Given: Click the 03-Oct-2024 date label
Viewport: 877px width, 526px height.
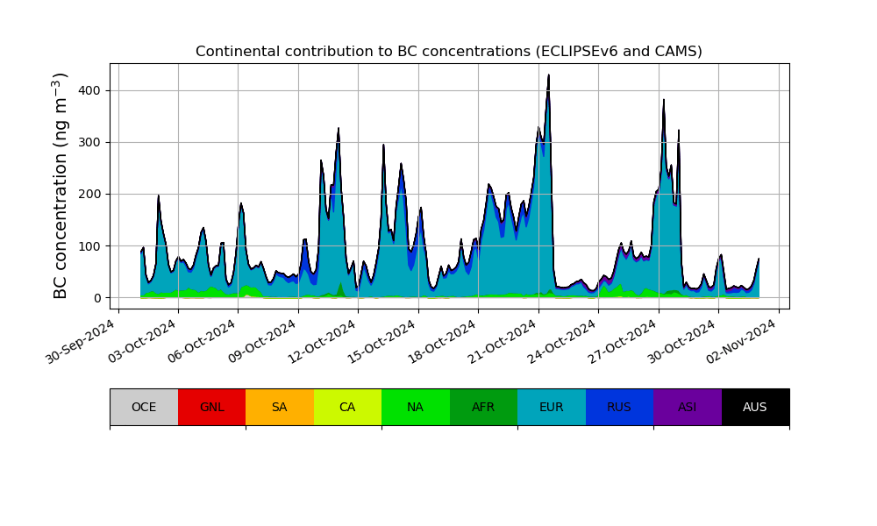Looking at the screenshot, I should click(x=141, y=341).
